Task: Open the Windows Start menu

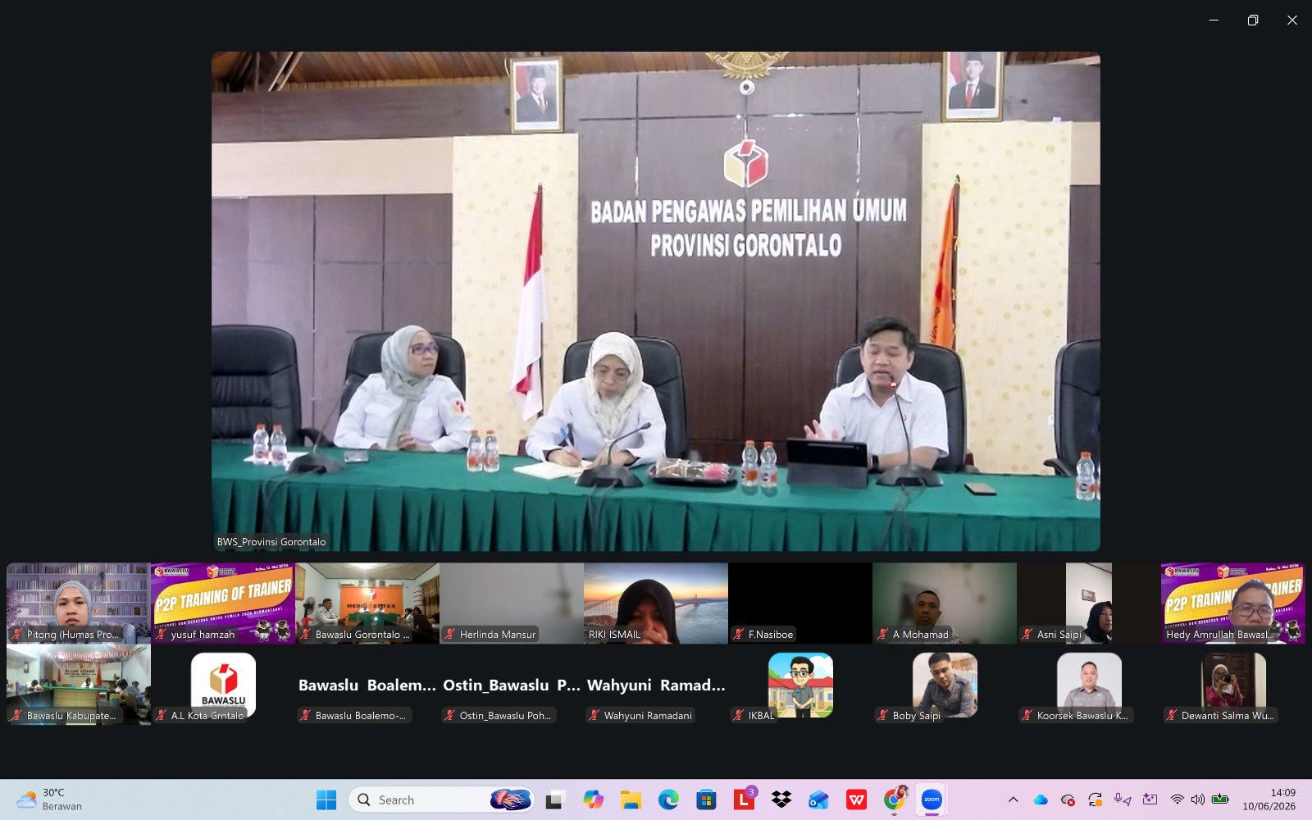Action: pyautogui.click(x=326, y=799)
